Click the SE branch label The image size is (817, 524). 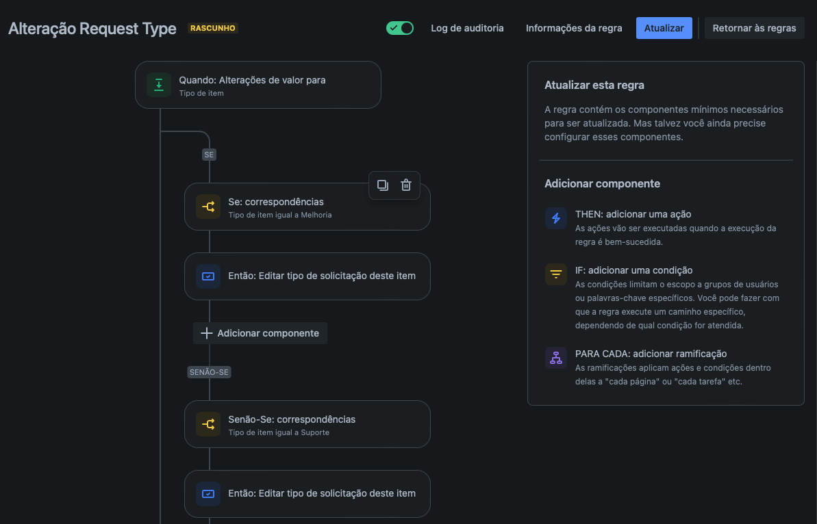click(209, 155)
